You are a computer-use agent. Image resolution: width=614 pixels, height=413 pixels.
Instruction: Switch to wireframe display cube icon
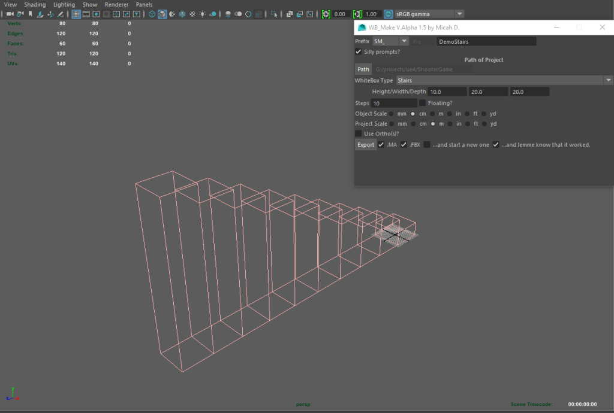pos(152,14)
